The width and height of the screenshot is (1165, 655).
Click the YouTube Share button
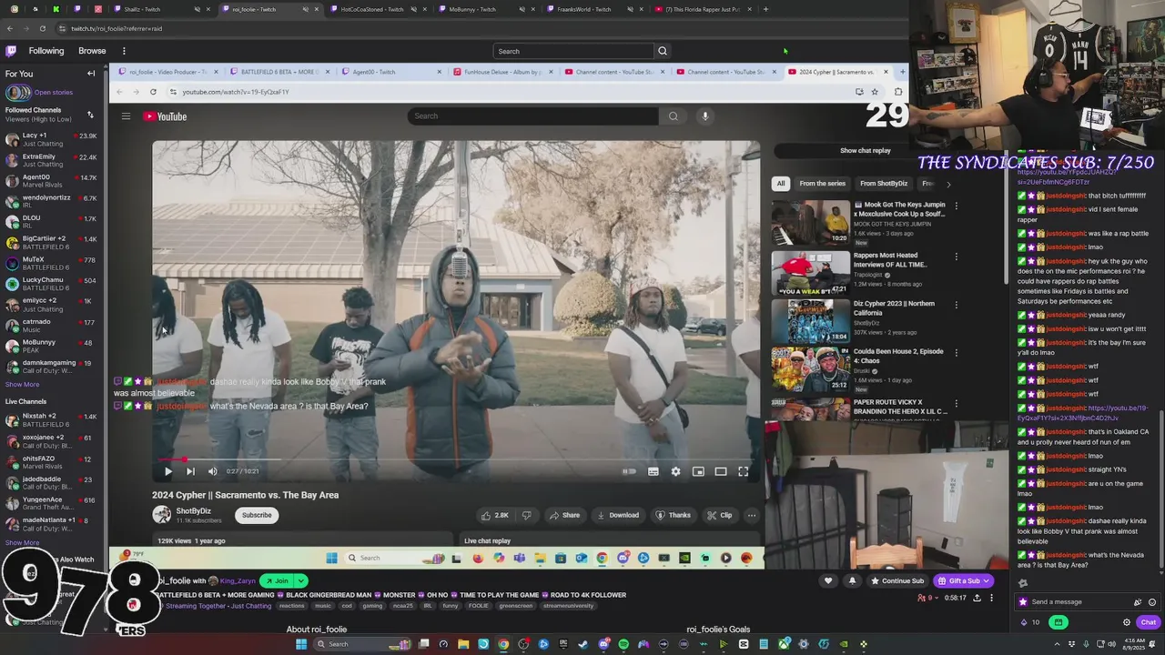pos(564,515)
